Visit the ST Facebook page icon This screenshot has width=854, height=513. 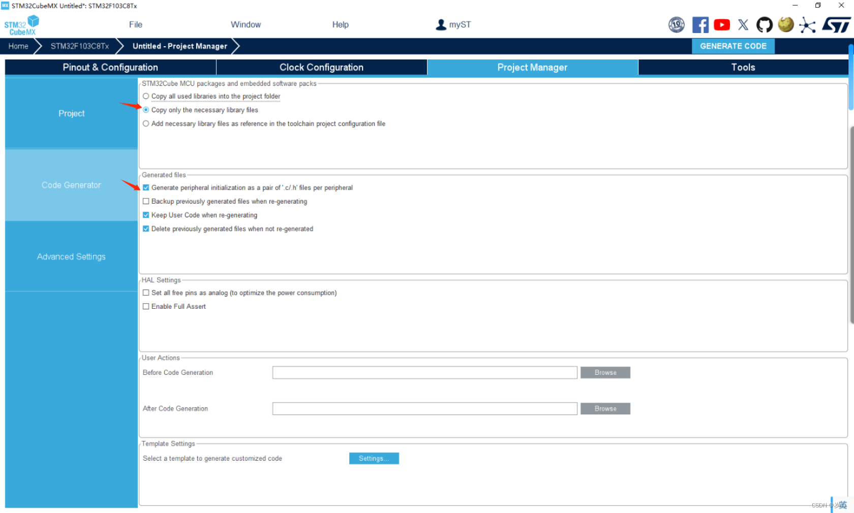pos(700,25)
